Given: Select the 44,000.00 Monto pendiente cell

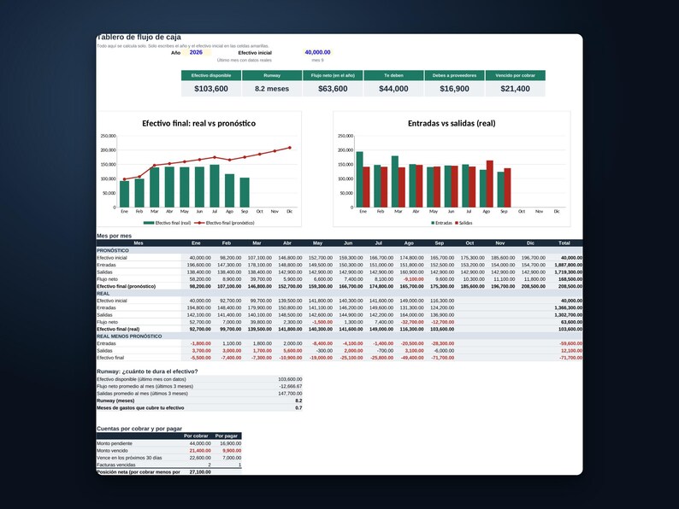Looking at the screenshot, I should click(196, 443).
